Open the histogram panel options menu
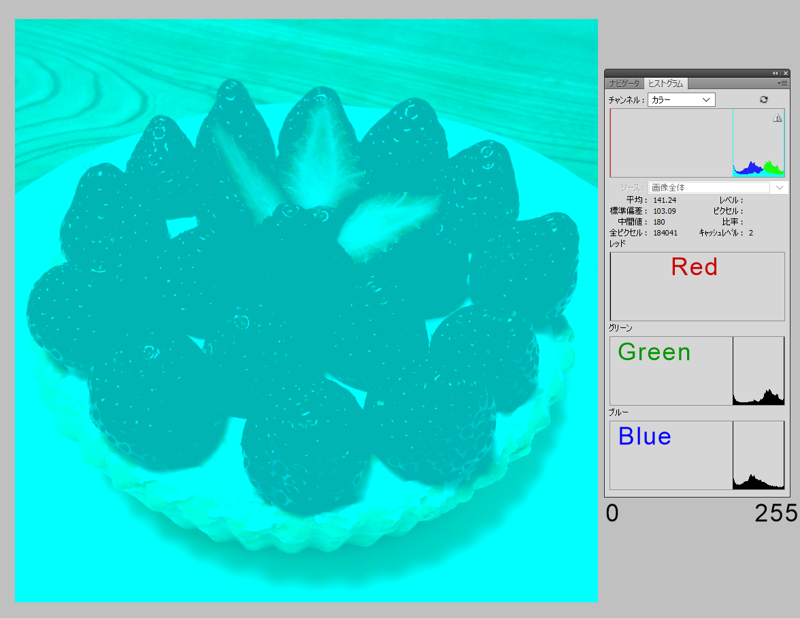 (782, 83)
